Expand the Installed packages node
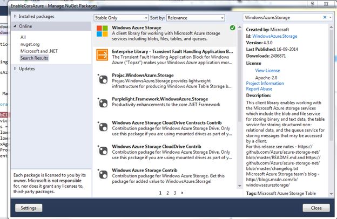 pyautogui.click(x=15, y=16)
